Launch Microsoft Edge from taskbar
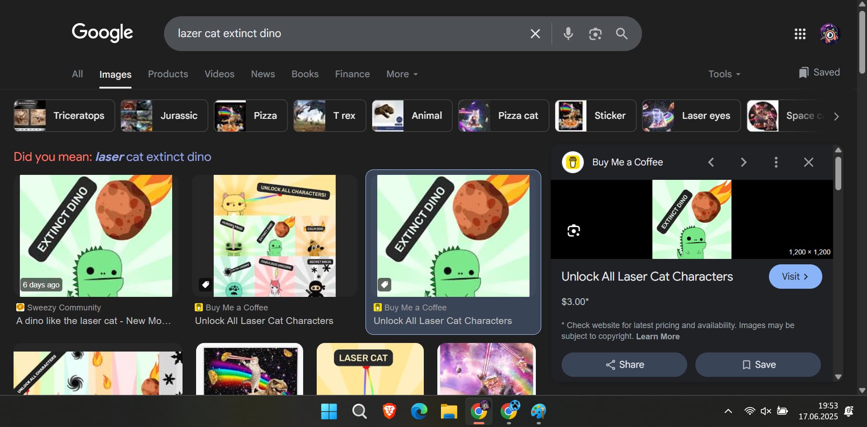 pyautogui.click(x=419, y=411)
